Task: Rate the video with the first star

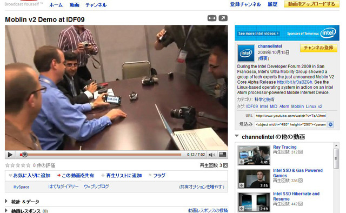Action: pos(7,165)
